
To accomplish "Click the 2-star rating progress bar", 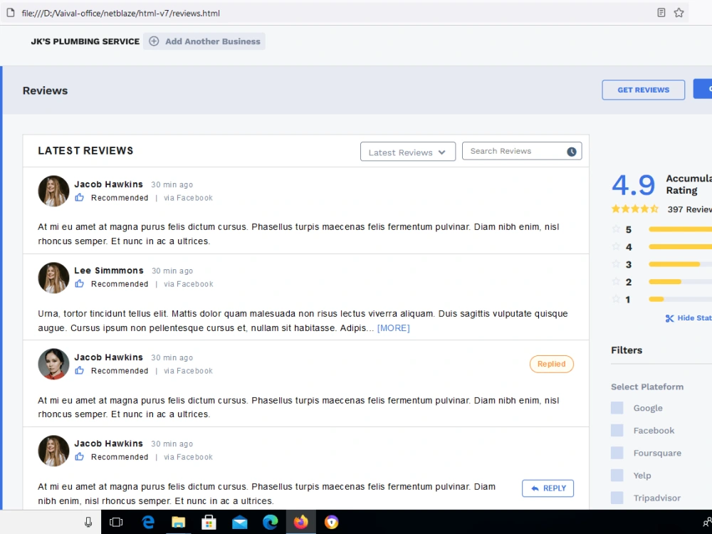I will click(x=680, y=281).
